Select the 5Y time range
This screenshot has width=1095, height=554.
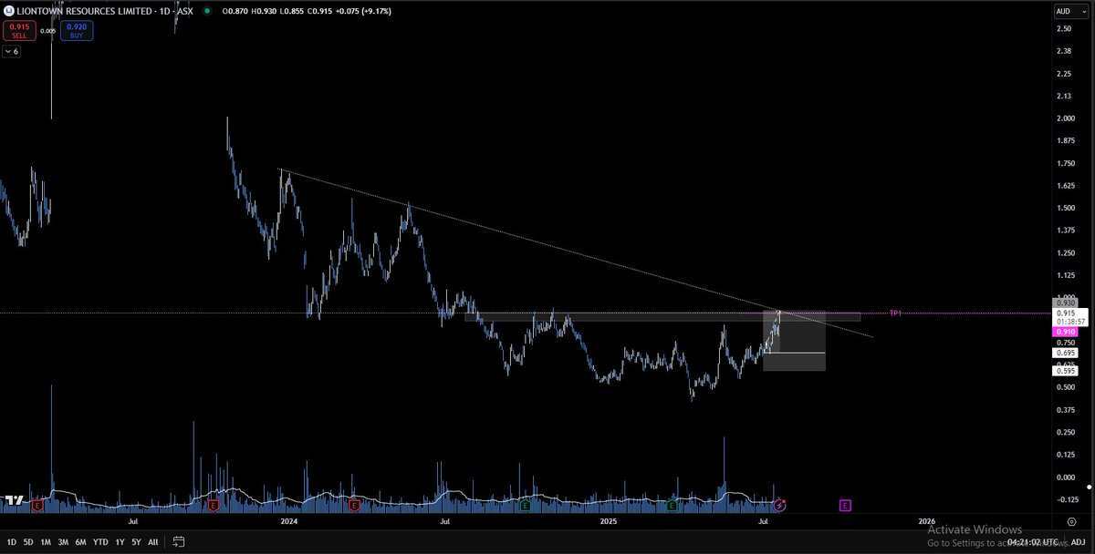(136, 541)
